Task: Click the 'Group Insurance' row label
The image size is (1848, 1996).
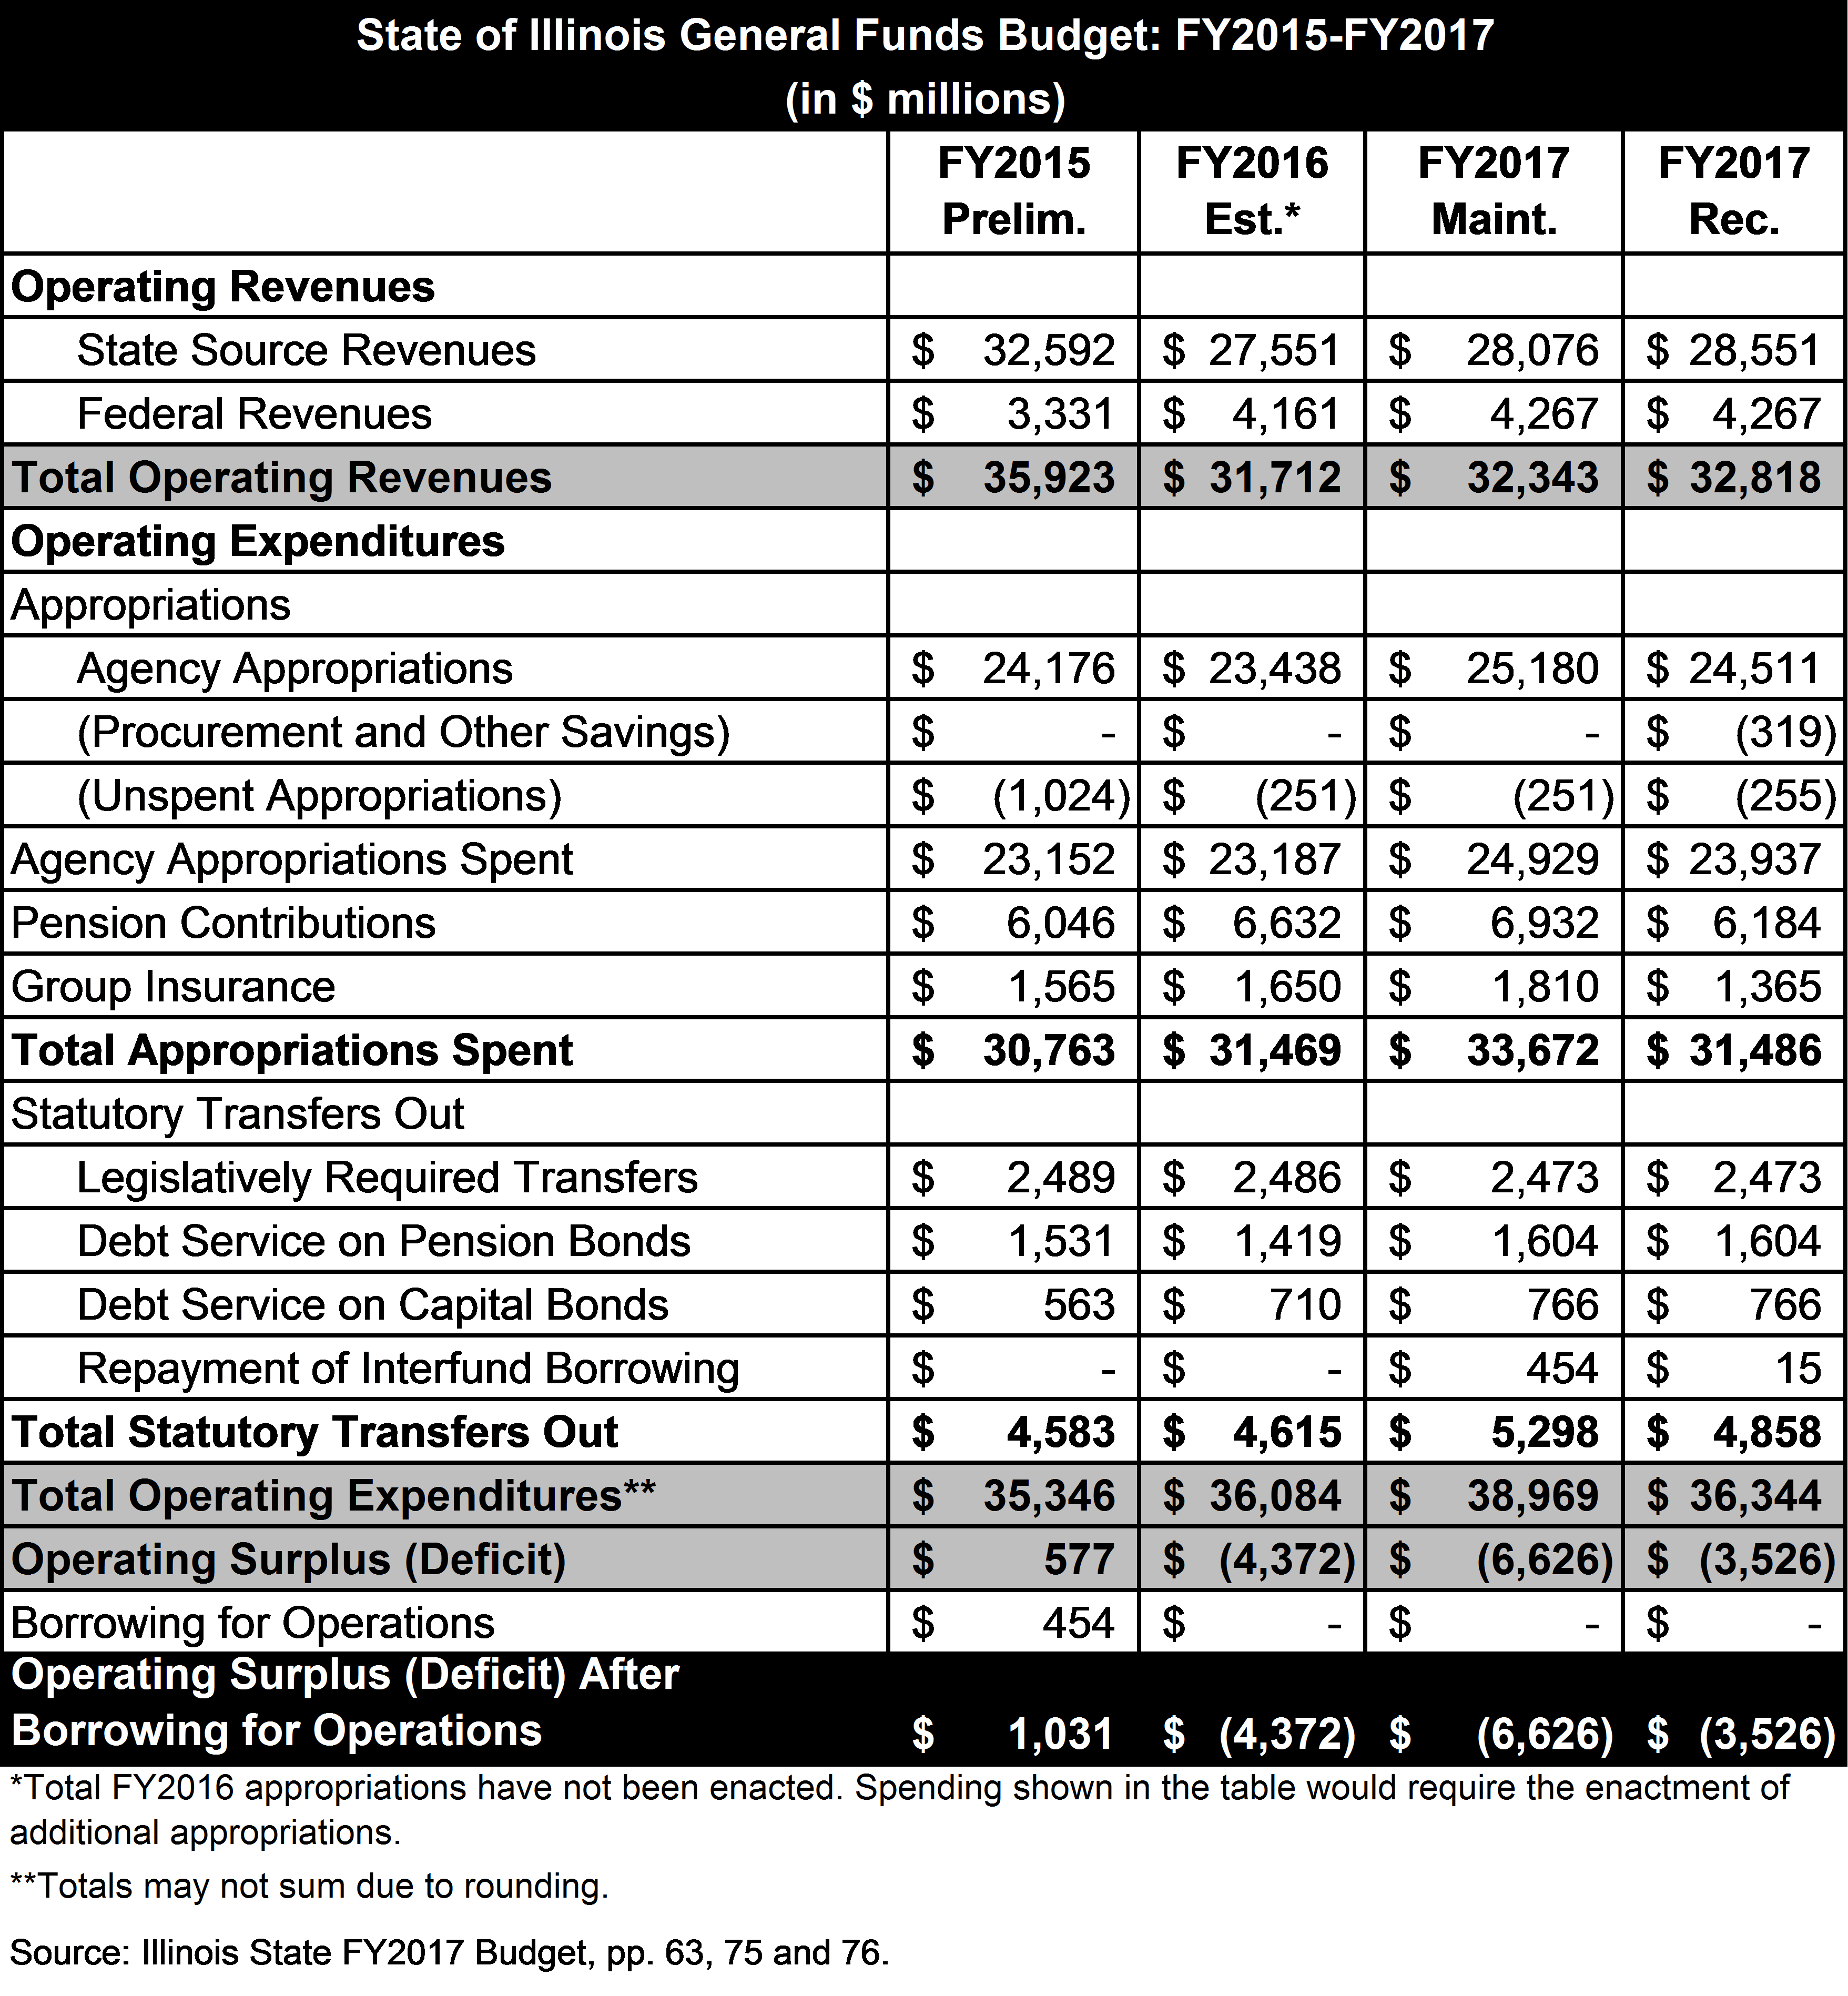Action: point(173,987)
